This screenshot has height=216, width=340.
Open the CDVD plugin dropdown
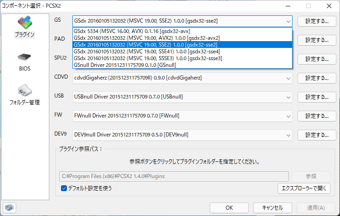point(182,78)
